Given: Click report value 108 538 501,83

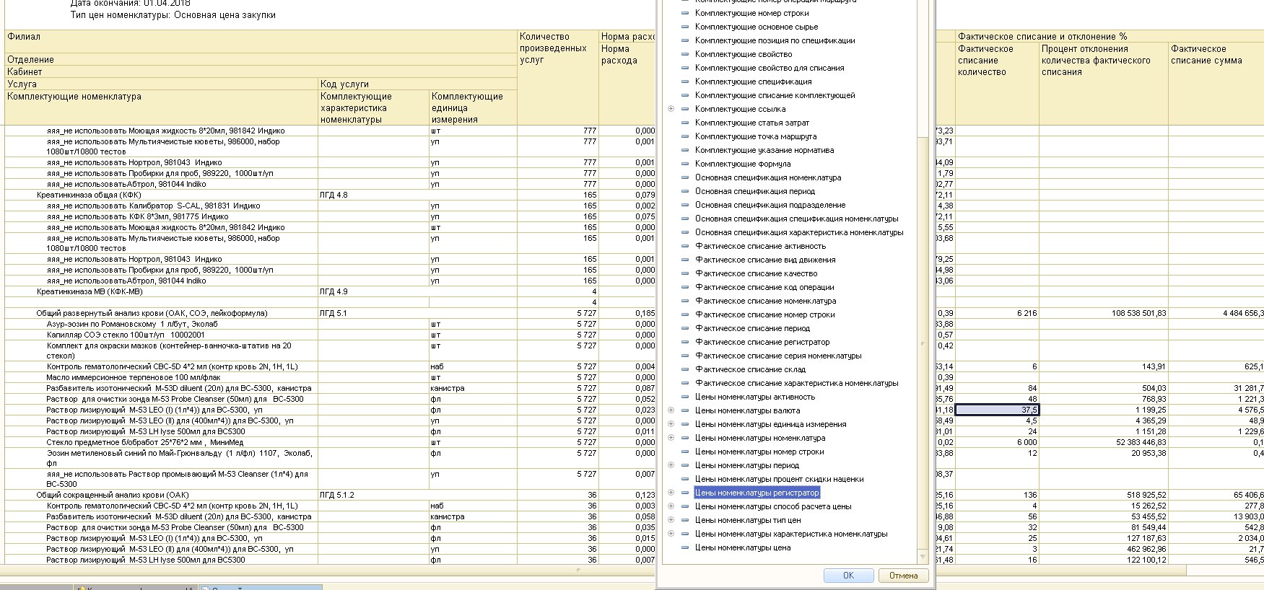Looking at the screenshot, I should pos(1139,313).
